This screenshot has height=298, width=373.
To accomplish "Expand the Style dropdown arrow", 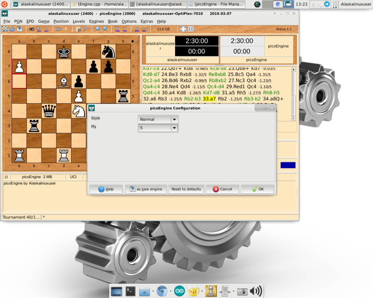I will pyautogui.click(x=174, y=119).
